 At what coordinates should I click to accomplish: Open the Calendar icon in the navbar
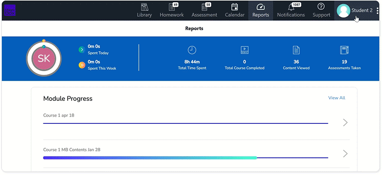coord(234,7)
